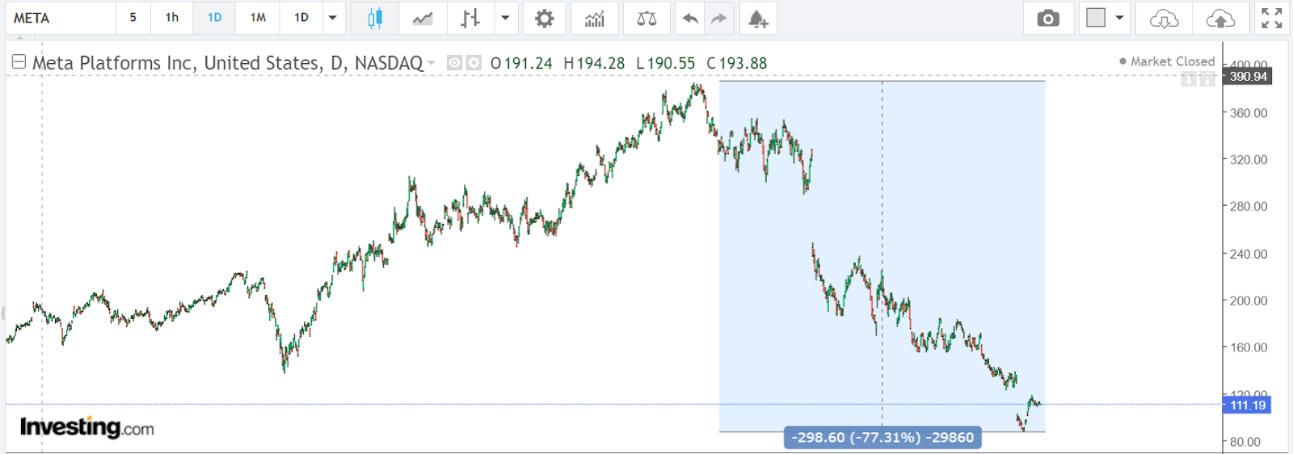Expand the chart style dropdown arrow
Viewport: 1293px width, 454px height.
[505, 18]
